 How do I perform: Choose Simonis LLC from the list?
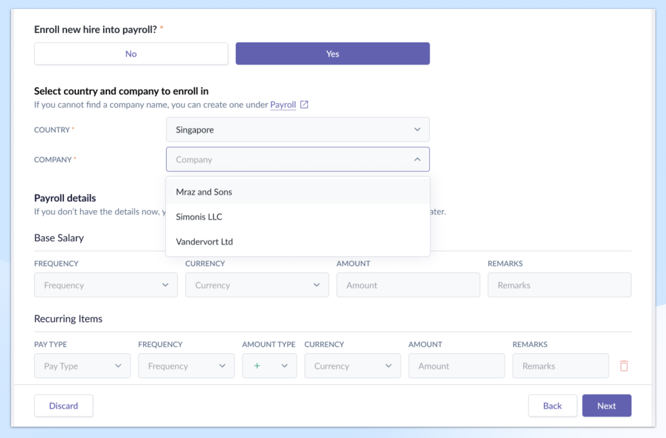298,217
